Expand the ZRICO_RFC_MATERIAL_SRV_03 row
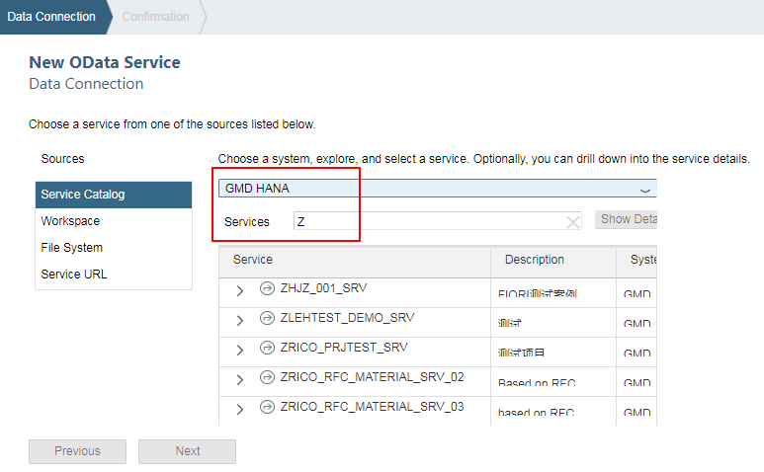The width and height of the screenshot is (764, 472). click(x=240, y=409)
